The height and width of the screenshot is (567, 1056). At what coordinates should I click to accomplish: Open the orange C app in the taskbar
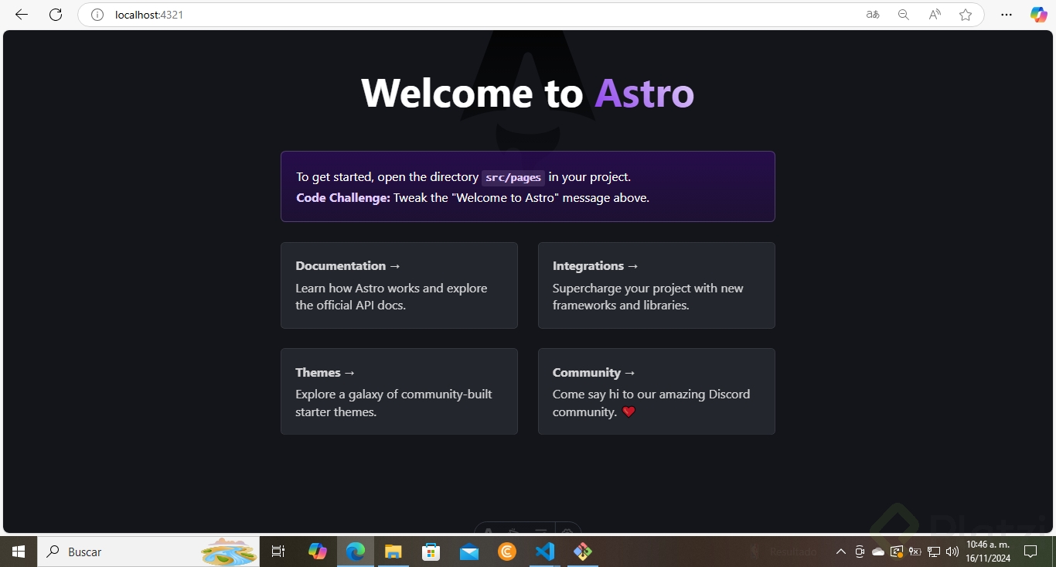(x=507, y=552)
